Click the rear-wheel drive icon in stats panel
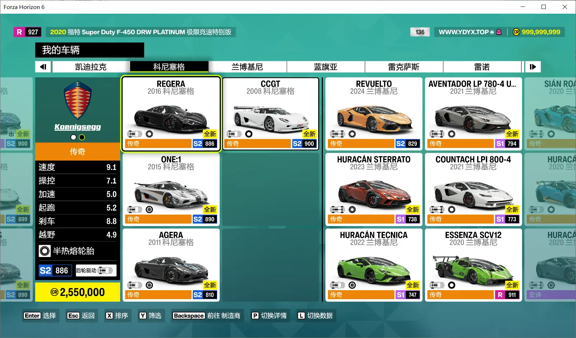576x338 pixels. tap(106, 270)
